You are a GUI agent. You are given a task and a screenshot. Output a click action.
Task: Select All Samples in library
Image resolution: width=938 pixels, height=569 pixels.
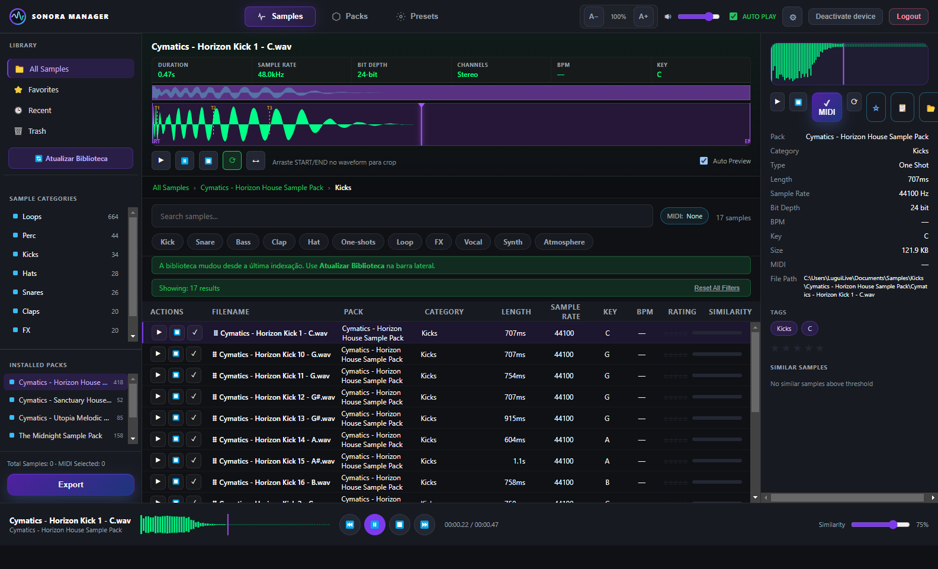click(70, 69)
